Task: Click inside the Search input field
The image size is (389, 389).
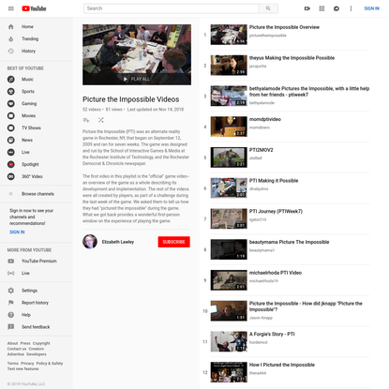Action: click(172, 8)
